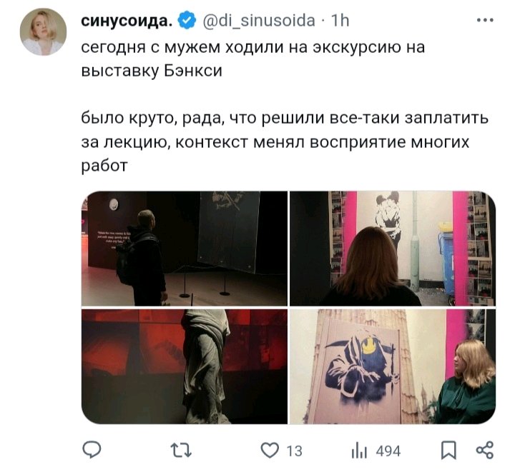
Task: Open photo of draped statue on red
Action: 185,366
